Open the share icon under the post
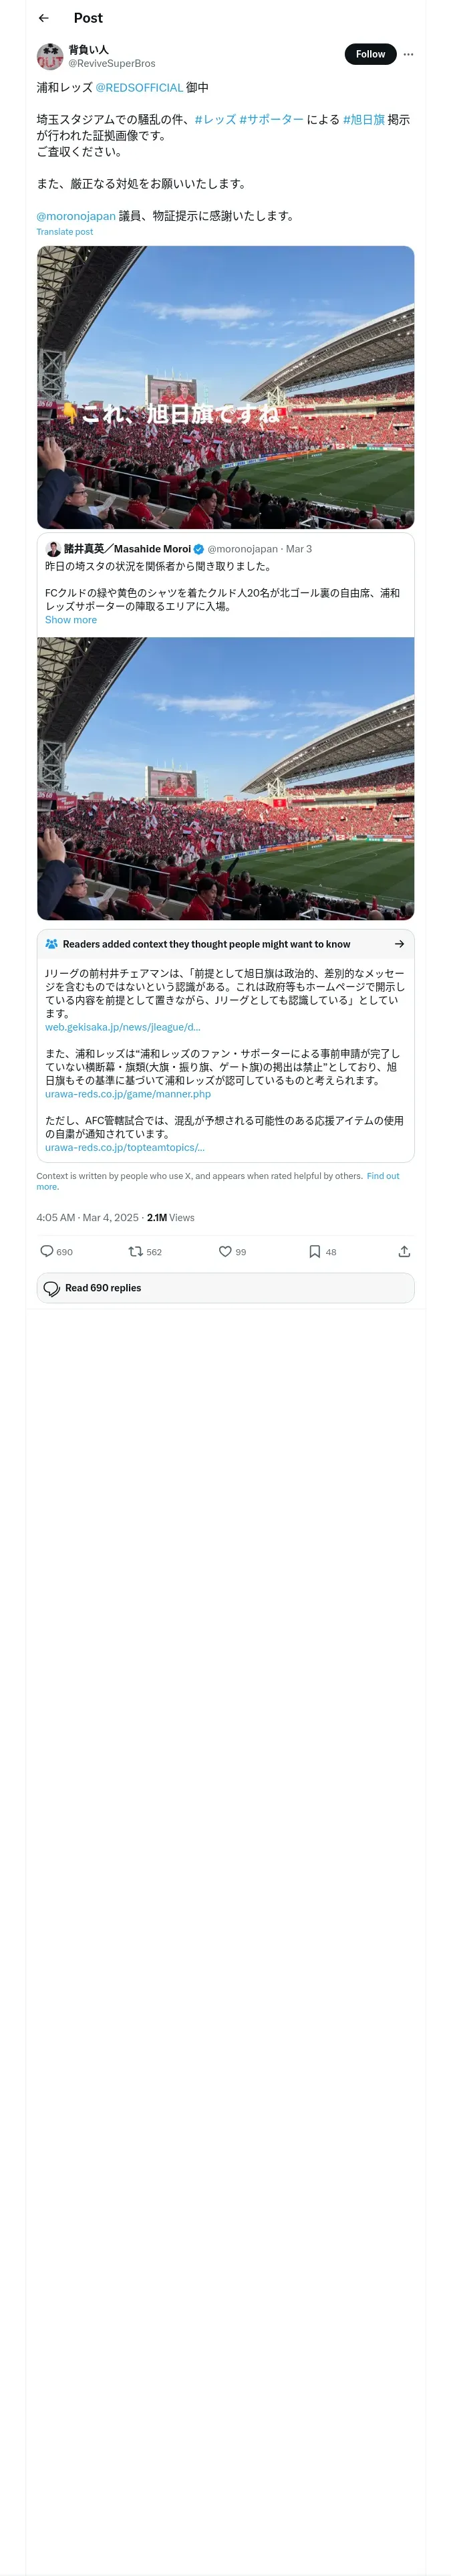The height and width of the screenshot is (2576, 451). point(404,1251)
